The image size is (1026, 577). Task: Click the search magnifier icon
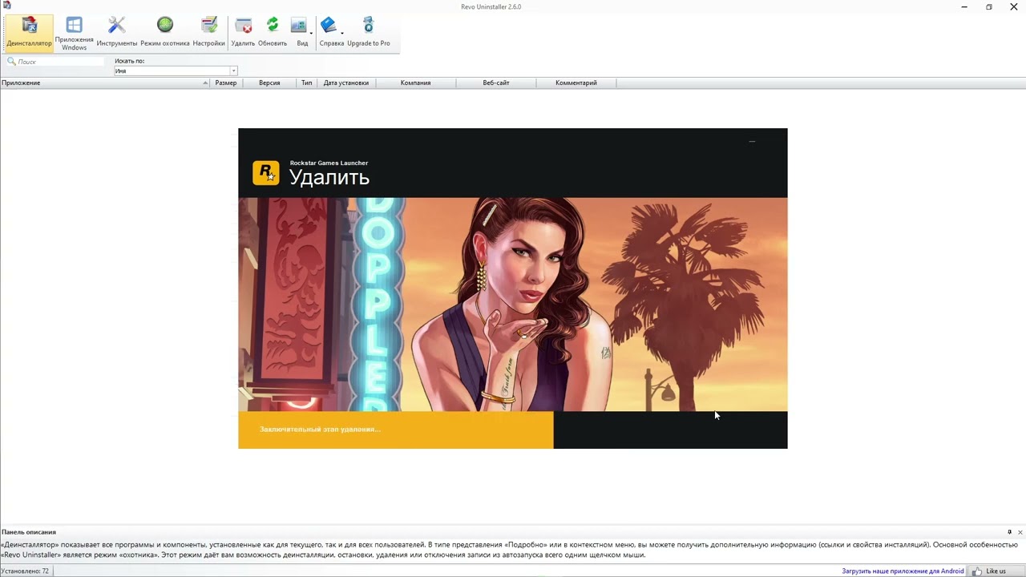[x=11, y=61]
